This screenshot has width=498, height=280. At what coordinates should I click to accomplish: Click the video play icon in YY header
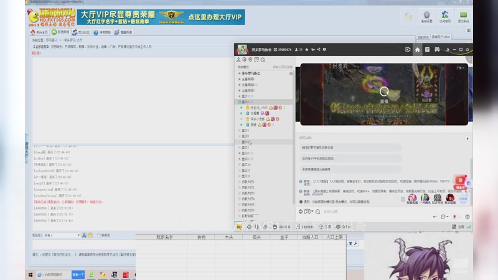408,50
